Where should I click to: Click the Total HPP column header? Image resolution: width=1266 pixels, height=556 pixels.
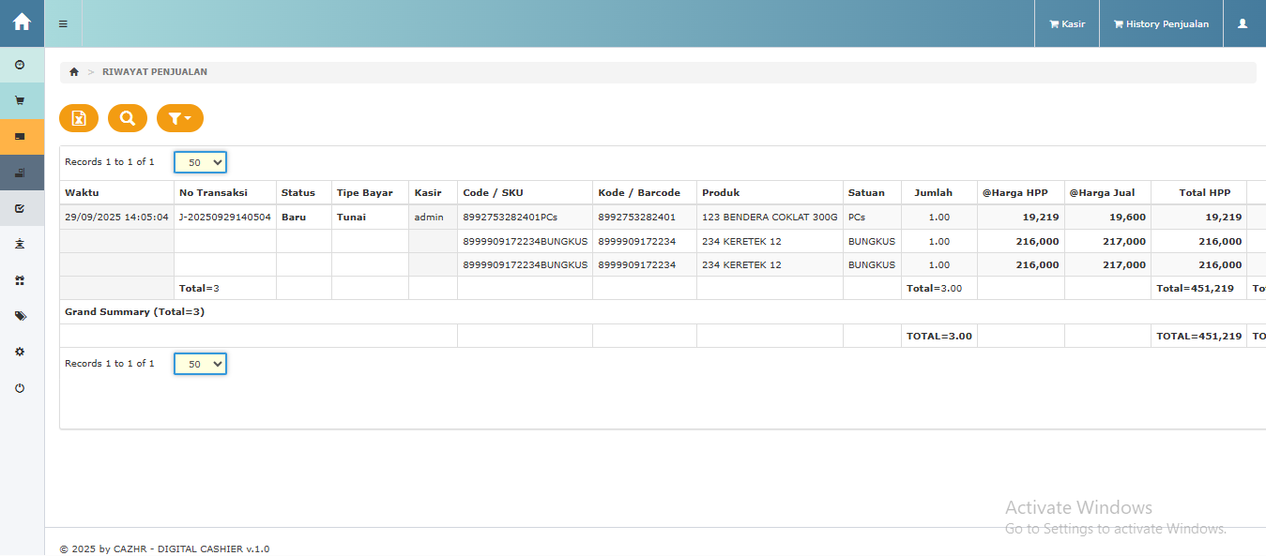[x=1204, y=192]
